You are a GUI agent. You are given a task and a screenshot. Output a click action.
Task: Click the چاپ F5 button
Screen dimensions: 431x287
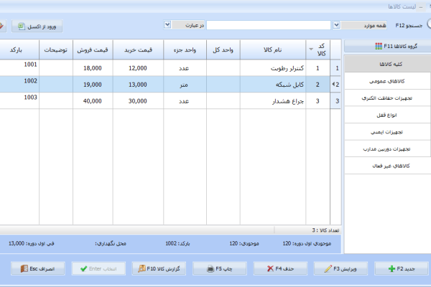tap(220, 268)
